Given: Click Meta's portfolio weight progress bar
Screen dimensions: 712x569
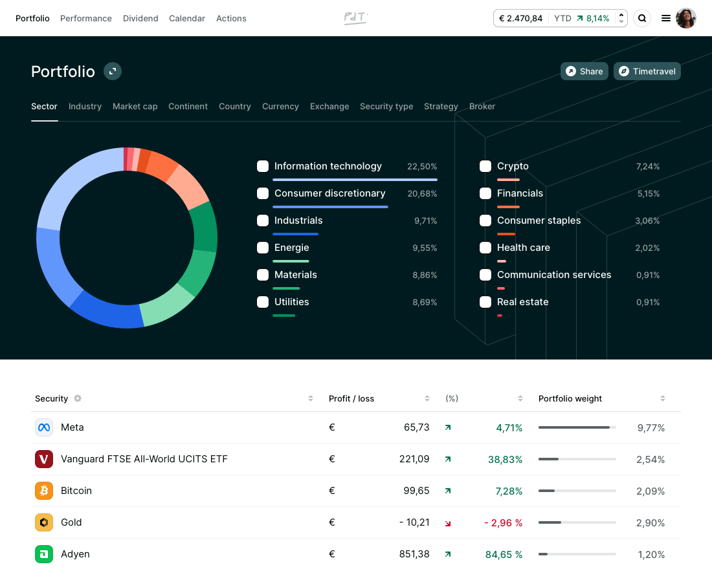Looking at the screenshot, I should (577, 427).
